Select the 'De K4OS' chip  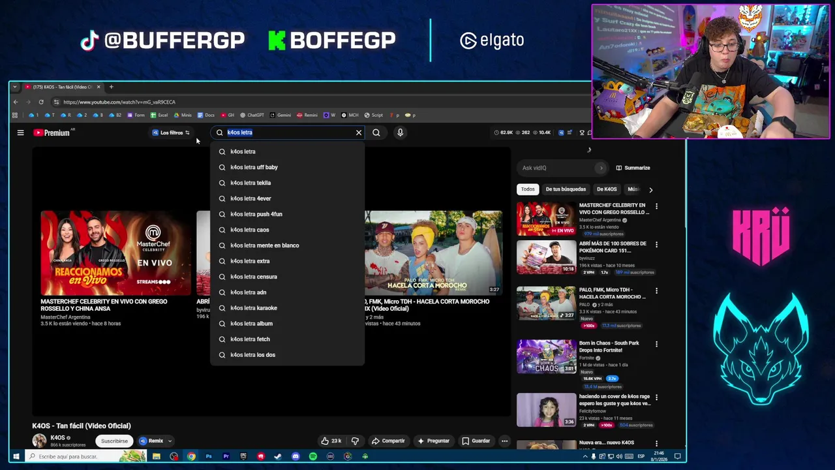tap(607, 189)
